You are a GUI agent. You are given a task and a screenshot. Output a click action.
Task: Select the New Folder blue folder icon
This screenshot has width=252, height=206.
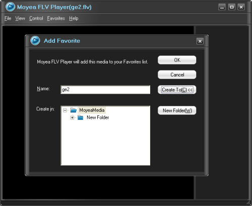click(x=81, y=117)
